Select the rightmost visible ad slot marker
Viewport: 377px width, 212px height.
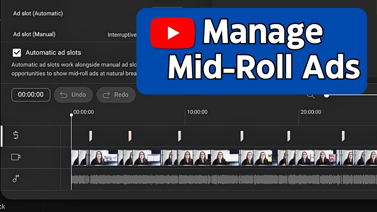(343, 136)
